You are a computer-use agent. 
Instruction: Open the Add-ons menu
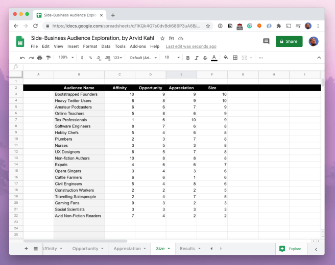tap(138, 46)
